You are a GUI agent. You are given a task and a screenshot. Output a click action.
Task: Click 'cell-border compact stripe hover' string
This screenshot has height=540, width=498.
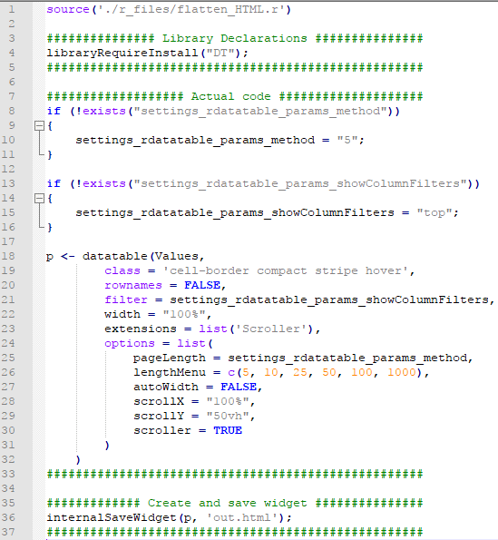[x=286, y=270]
